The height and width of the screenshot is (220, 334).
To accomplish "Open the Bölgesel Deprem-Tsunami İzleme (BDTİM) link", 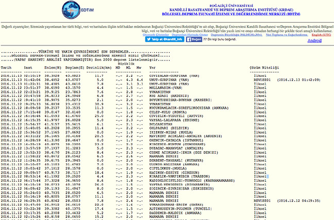I will (x=231, y=14).
